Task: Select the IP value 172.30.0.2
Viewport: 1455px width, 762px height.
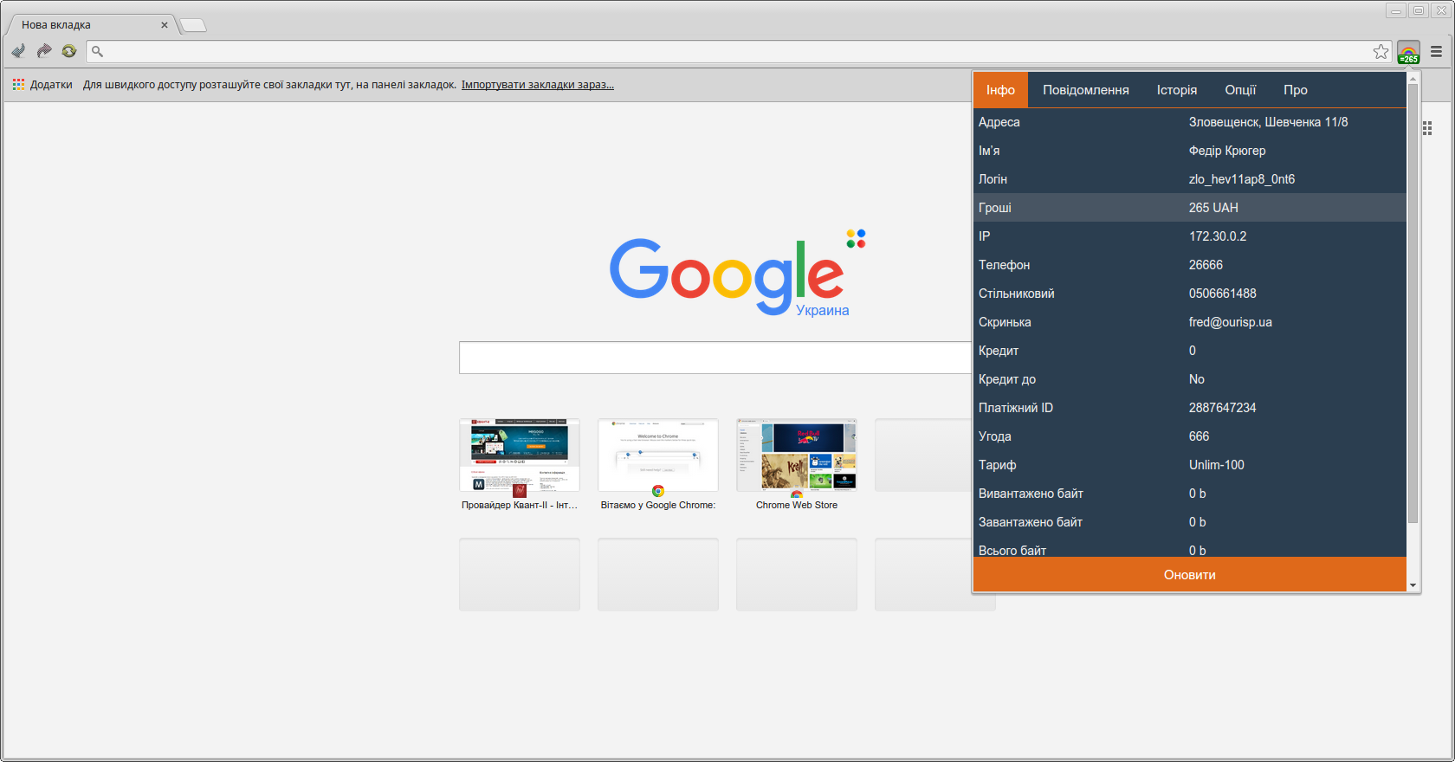Action: click(x=1218, y=236)
